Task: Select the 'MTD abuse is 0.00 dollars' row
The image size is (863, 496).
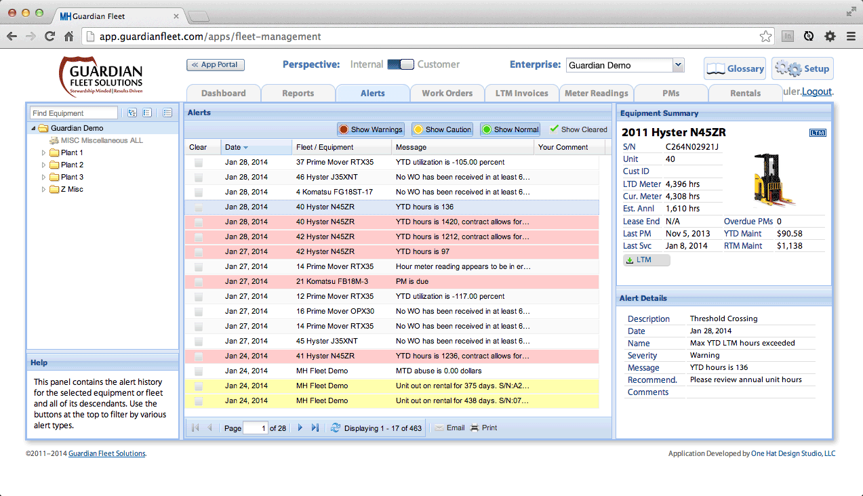Action: pyautogui.click(x=392, y=371)
